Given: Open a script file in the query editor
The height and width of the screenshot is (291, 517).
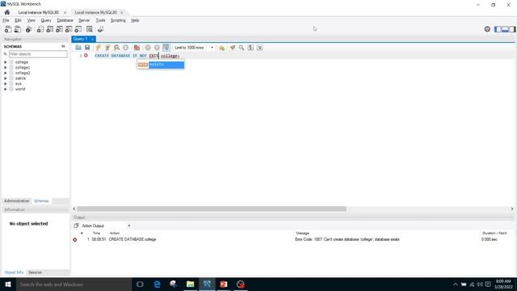Looking at the screenshot, I should (78, 48).
